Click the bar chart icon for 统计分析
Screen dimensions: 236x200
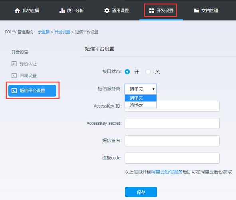(62, 10)
